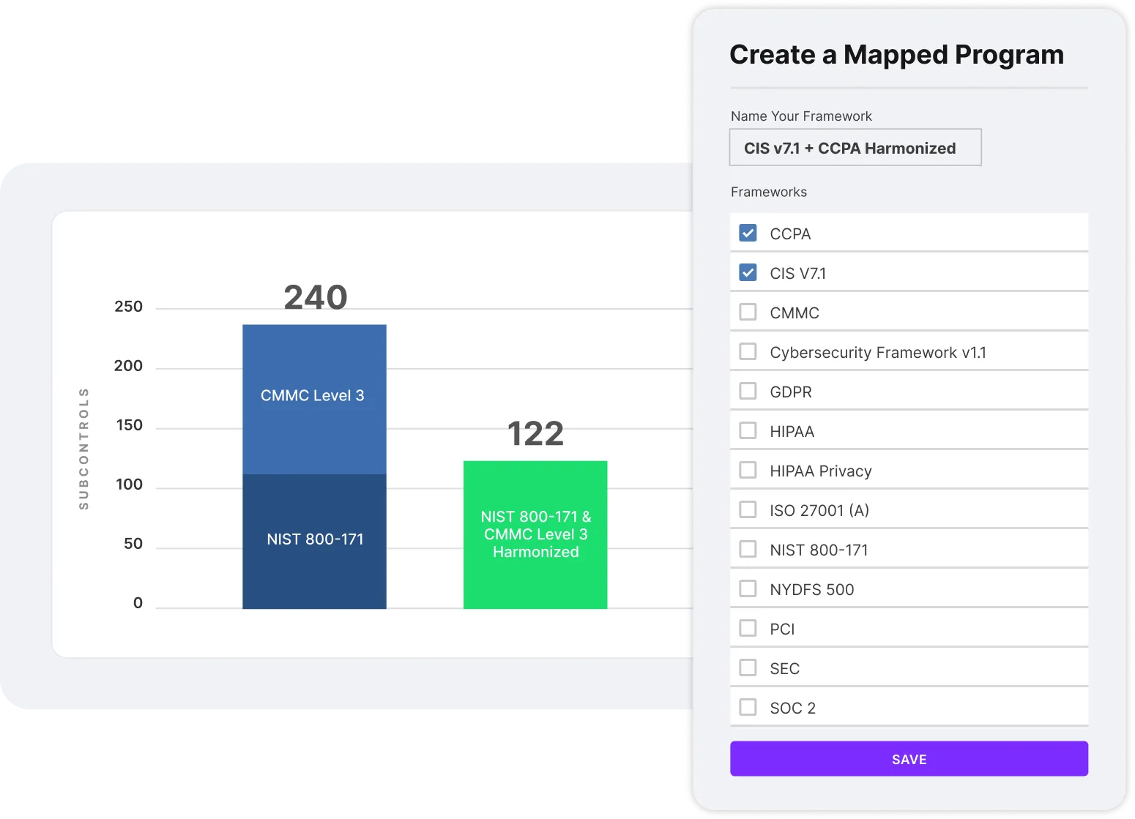This screenshot has width=1135, height=819.
Task: Click the GDPR row label text
Action: [791, 392]
